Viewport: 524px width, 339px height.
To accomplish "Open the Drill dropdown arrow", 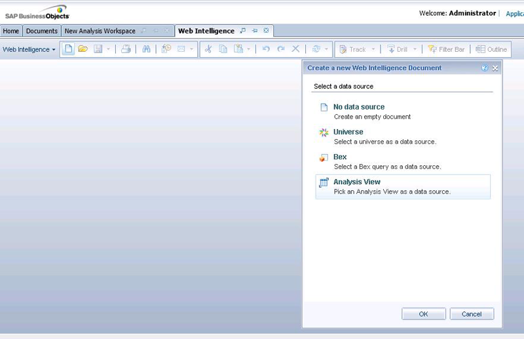I will click(415, 49).
